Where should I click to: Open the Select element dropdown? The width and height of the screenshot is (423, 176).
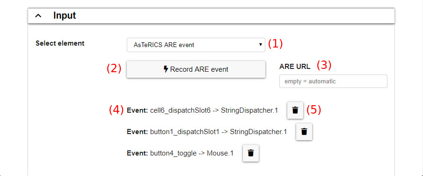point(196,45)
